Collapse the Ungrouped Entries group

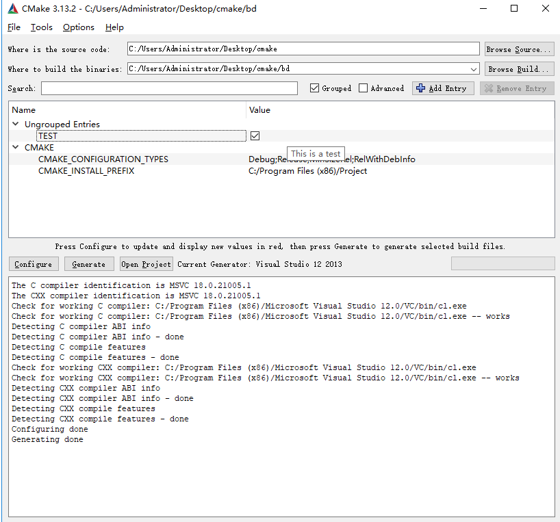point(15,124)
